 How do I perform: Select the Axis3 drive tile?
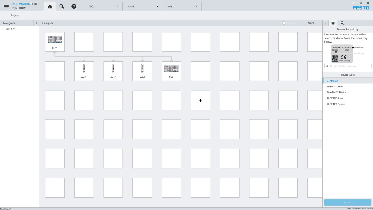(142, 71)
